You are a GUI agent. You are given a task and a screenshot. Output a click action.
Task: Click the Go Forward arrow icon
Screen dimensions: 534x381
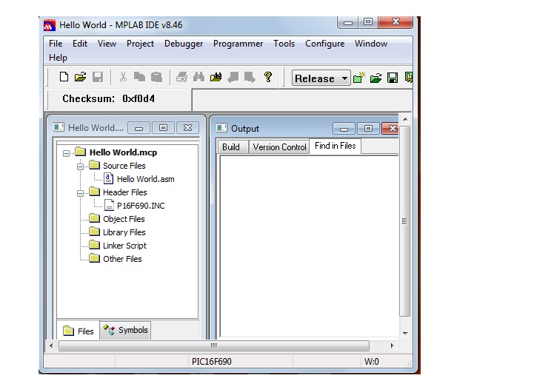(250, 77)
